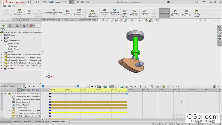Click Take Snapshot tool

click(x=186, y=13)
